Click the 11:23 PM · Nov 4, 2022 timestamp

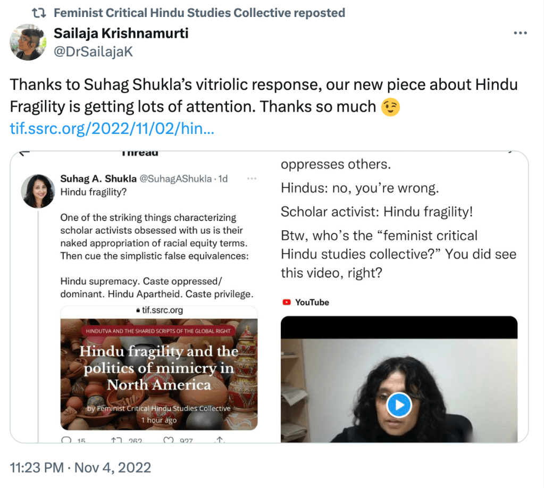click(x=81, y=468)
